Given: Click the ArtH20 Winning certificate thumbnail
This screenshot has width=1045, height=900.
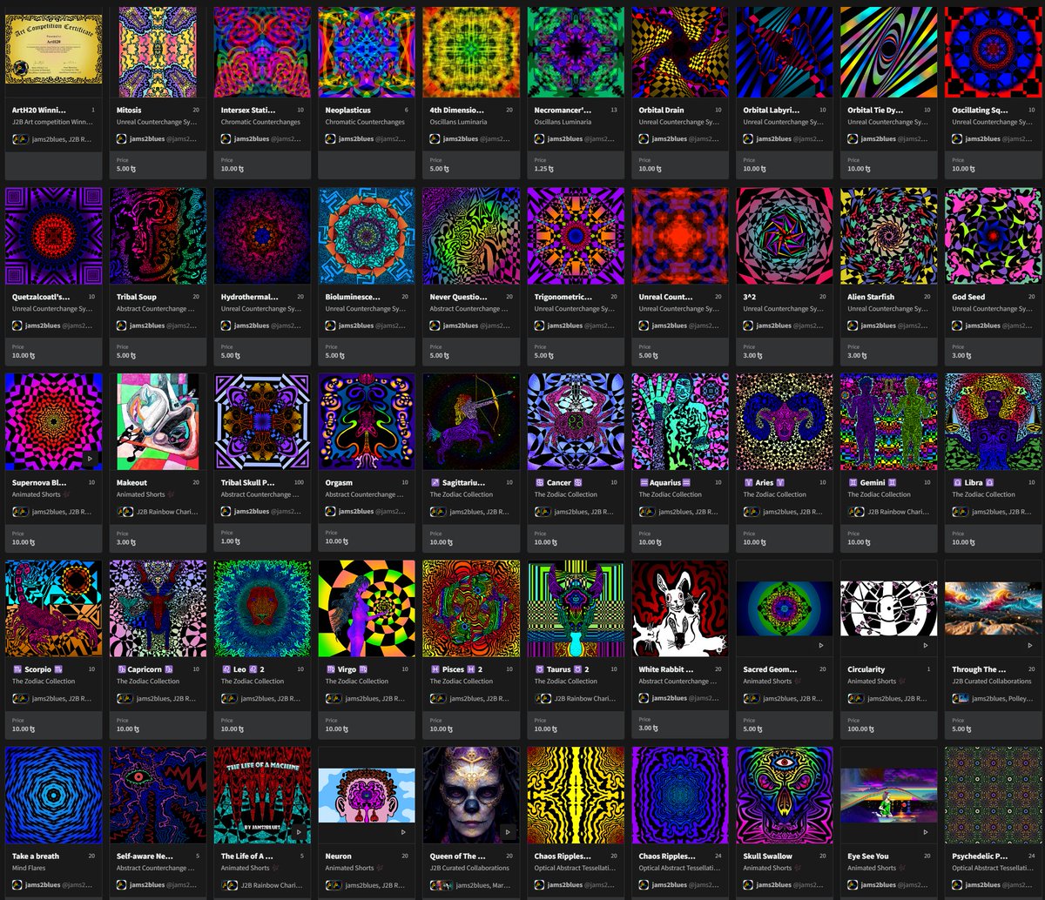Looking at the screenshot, I should pos(53,50).
